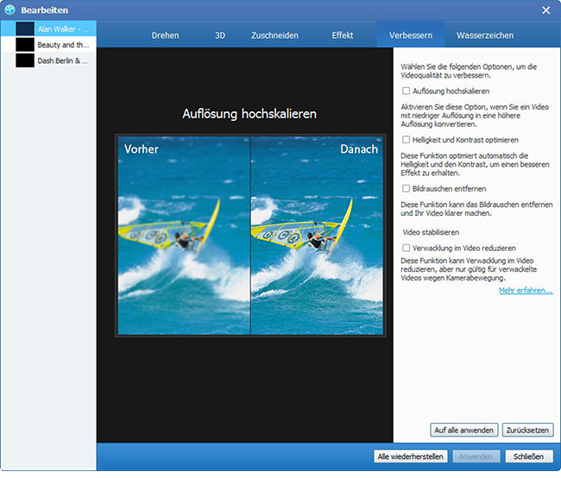This screenshot has width=561, height=478.
Task: Enable Auflösung hochskalieren checkbox
Action: tap(407, 91)
